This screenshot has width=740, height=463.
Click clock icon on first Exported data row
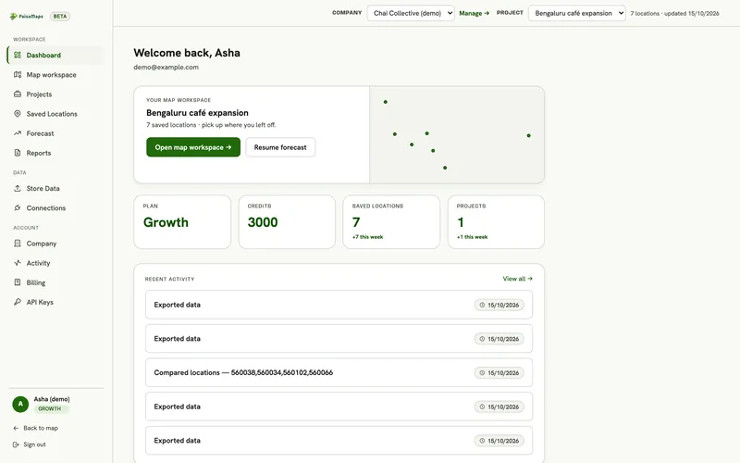point(482,305)
